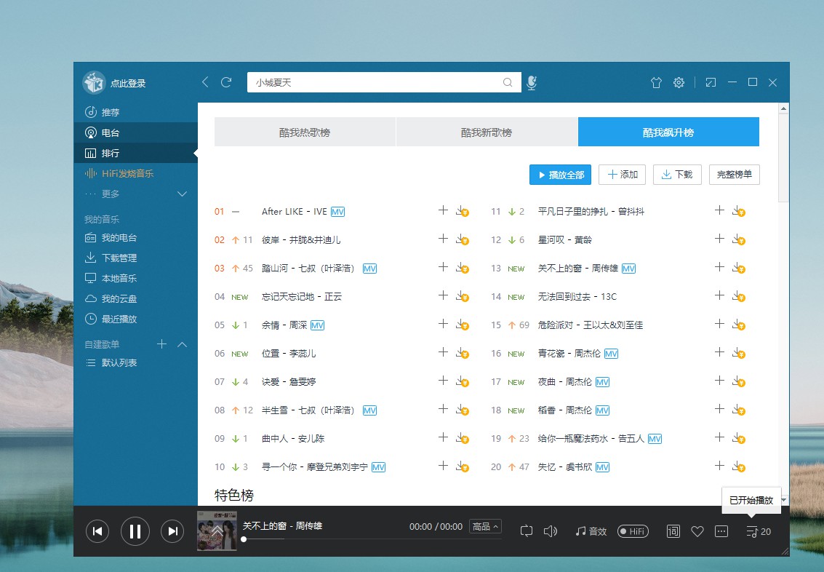The height and width of the screenshot is (572, 824).
Task: Click the vertical scrollbar thumb
Action: tap(783, 157)
